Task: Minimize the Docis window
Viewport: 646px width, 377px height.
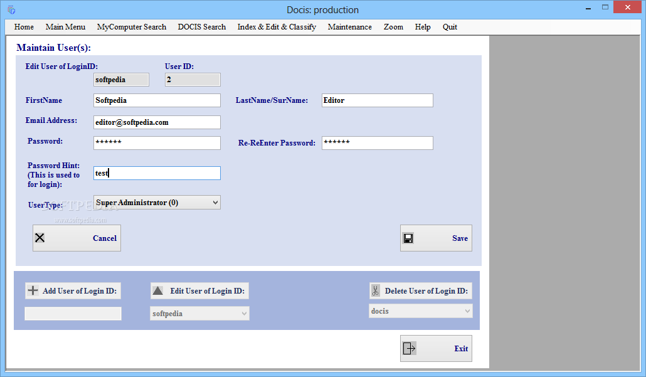Action: coord(588,8)
